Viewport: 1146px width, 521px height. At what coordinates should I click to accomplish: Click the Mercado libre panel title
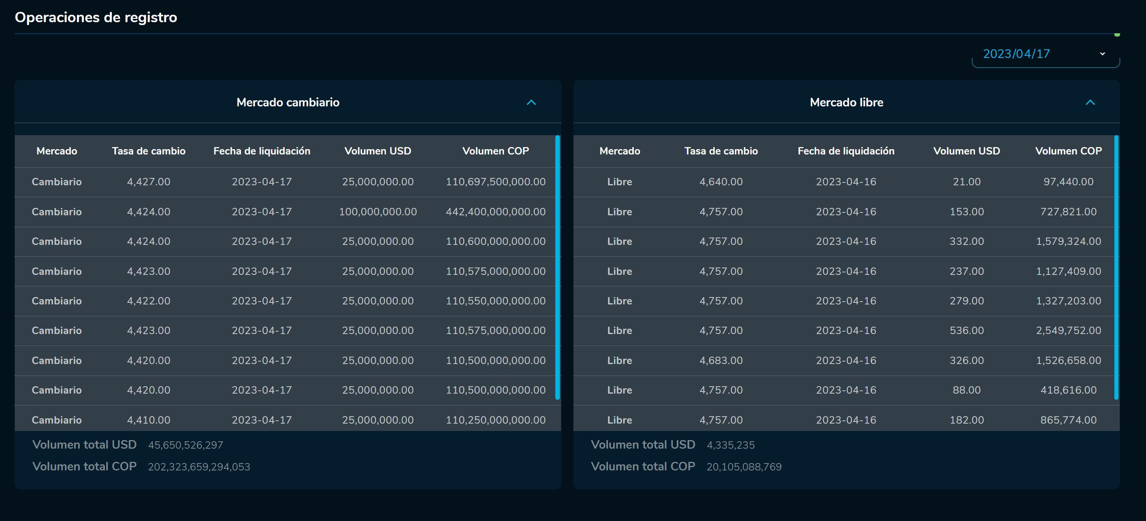pos(846,103)
